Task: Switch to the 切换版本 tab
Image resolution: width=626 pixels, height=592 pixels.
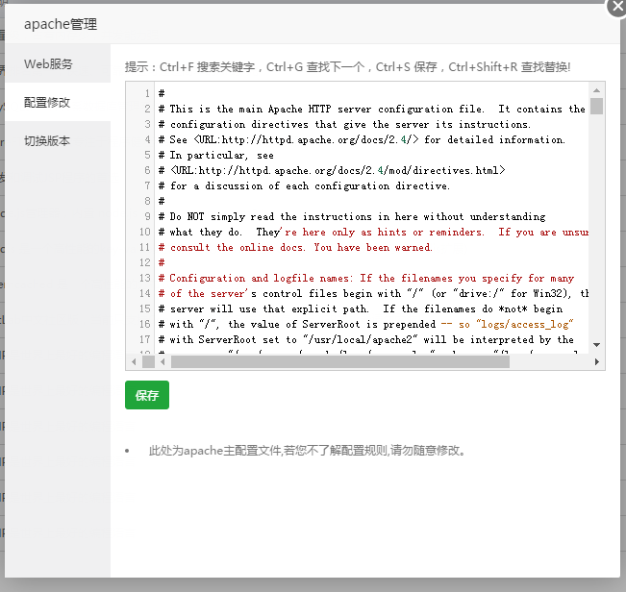Action: pos(59,140)
